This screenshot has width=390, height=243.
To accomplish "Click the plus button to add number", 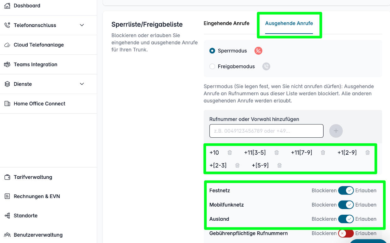I will [x=336, y=131].
